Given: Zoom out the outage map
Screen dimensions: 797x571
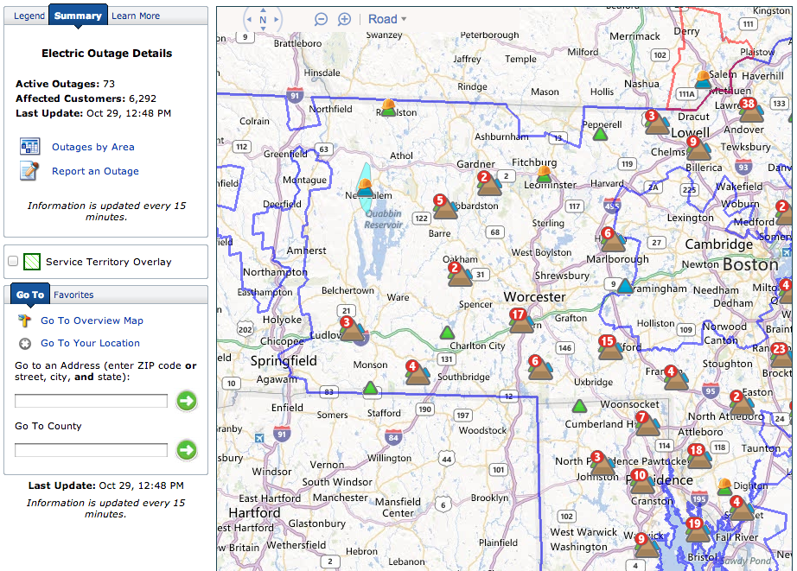Looking at the screenshot, I should [x=321, y=19].
